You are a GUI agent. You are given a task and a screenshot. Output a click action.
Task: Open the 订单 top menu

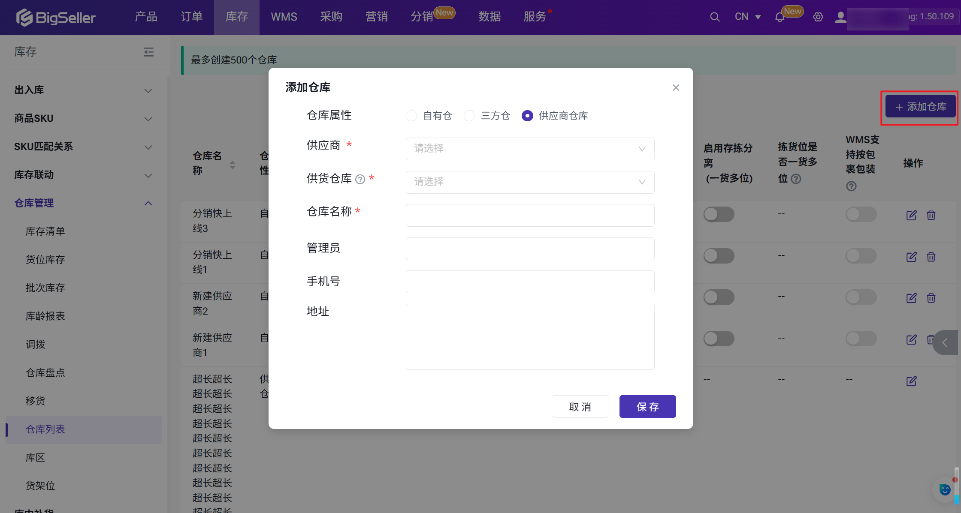(191, 17)
